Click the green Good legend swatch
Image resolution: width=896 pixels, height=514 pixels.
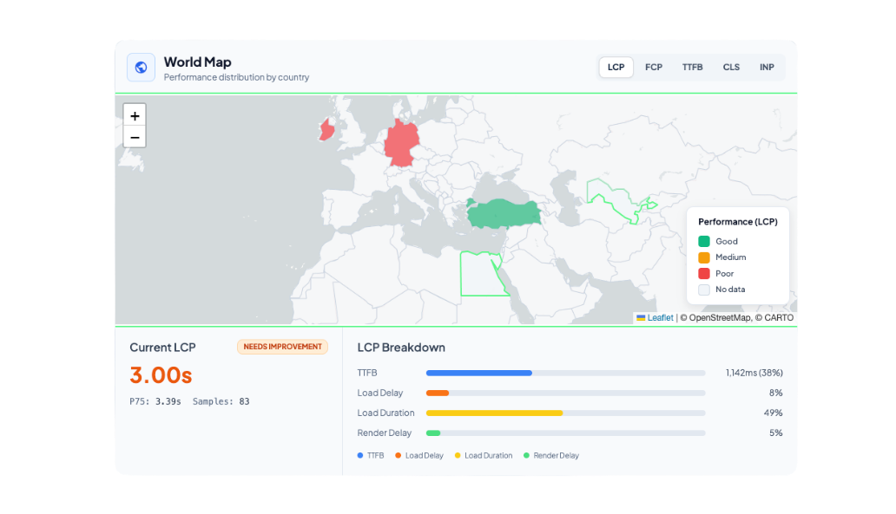pos(704,242)
